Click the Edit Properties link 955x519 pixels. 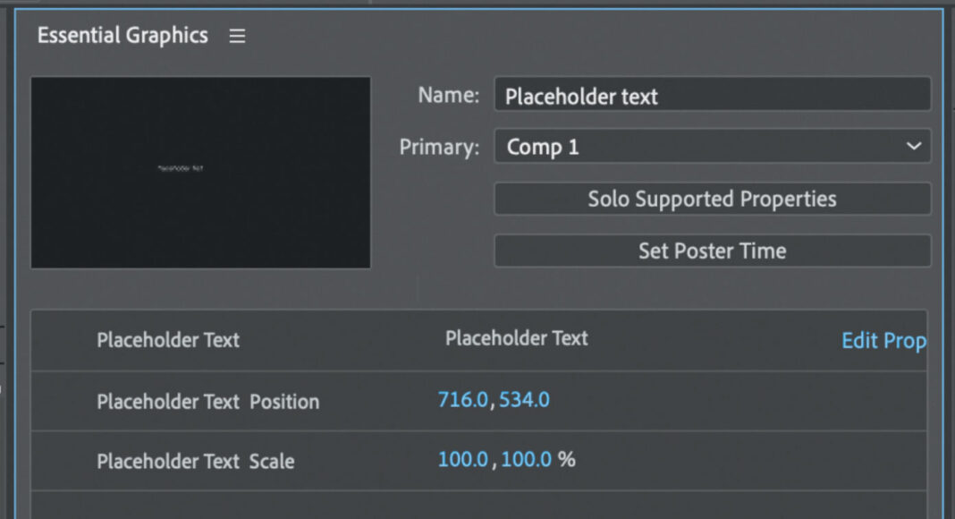(883, 341)
